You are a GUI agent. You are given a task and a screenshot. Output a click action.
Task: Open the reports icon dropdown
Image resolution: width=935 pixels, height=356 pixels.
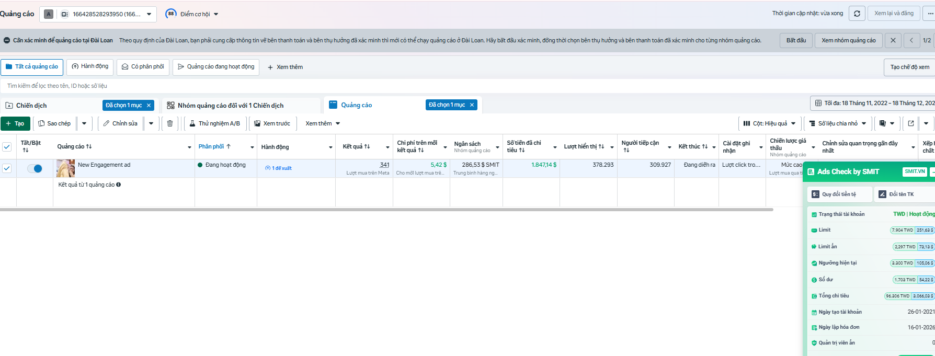(887, 123)
